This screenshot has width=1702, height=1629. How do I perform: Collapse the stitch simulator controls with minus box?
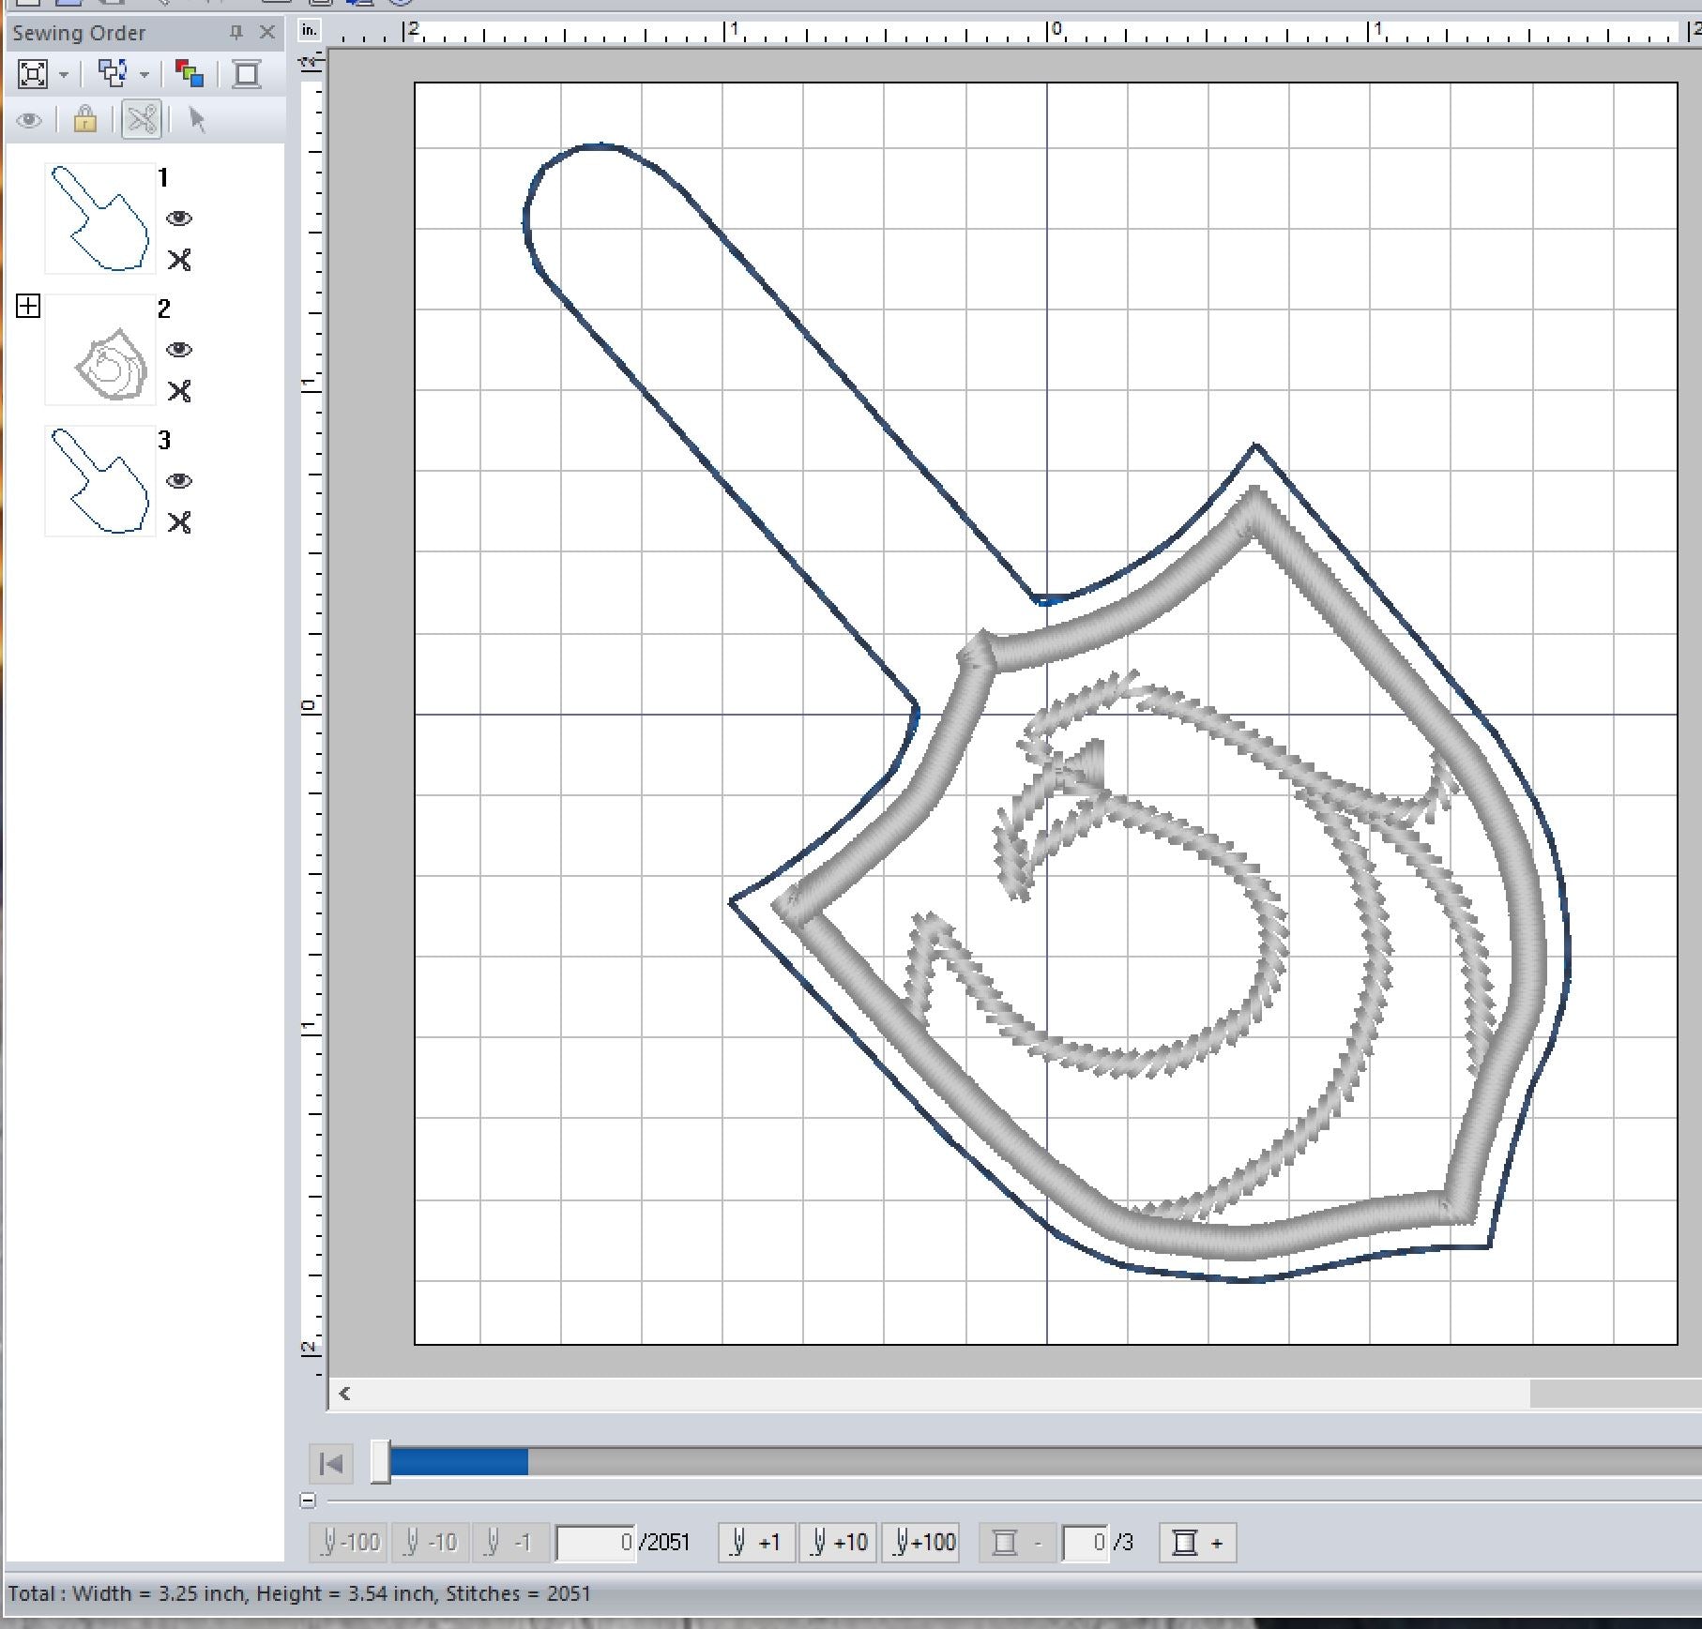(308, 1501)
